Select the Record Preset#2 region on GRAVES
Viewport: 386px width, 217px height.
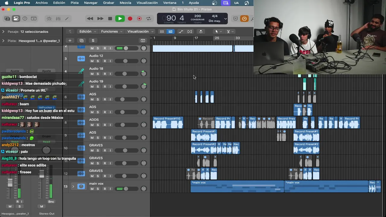point(204,148)
